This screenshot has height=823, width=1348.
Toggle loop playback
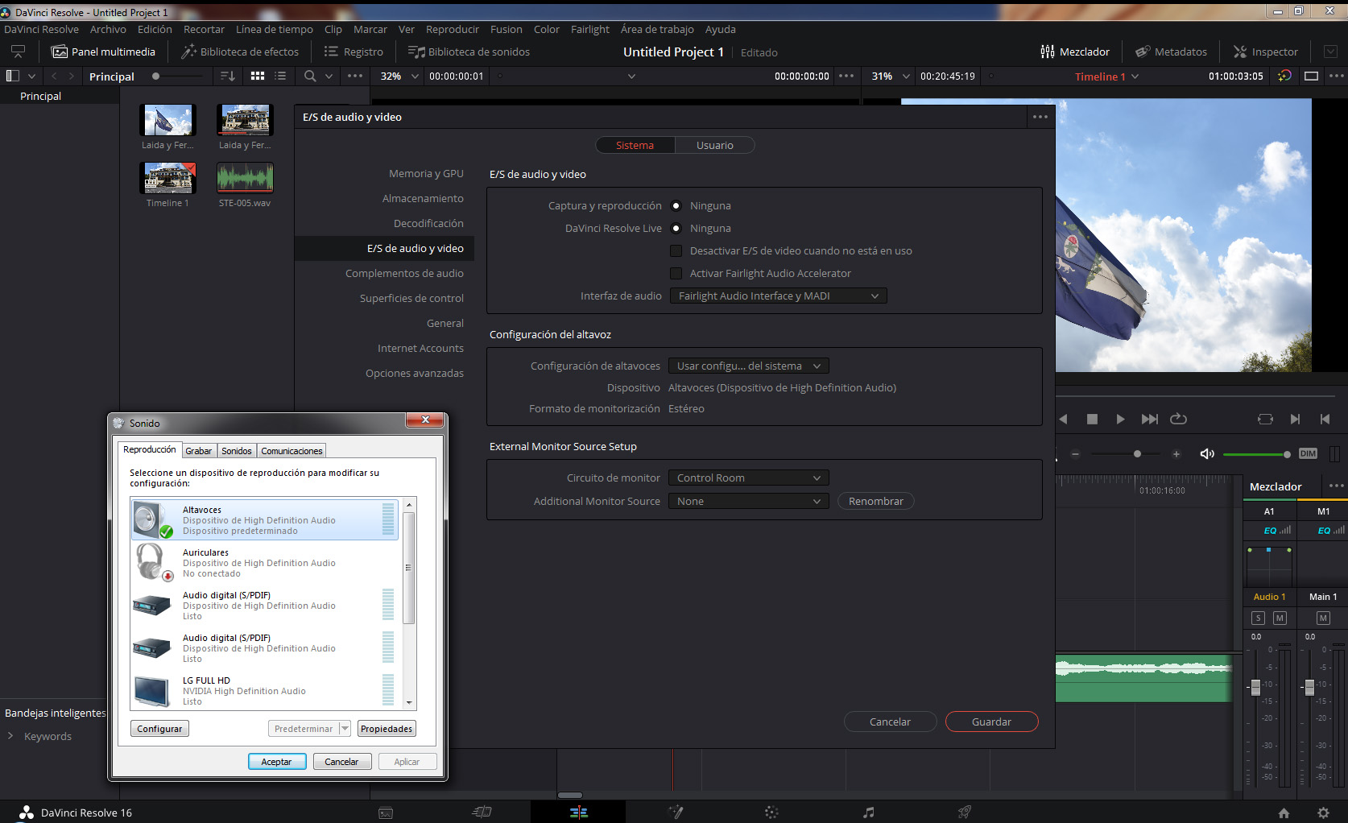tap(1178, 419)
